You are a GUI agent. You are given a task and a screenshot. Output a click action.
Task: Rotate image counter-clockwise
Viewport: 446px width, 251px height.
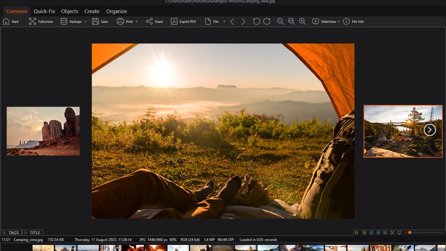tap(256, 22)
